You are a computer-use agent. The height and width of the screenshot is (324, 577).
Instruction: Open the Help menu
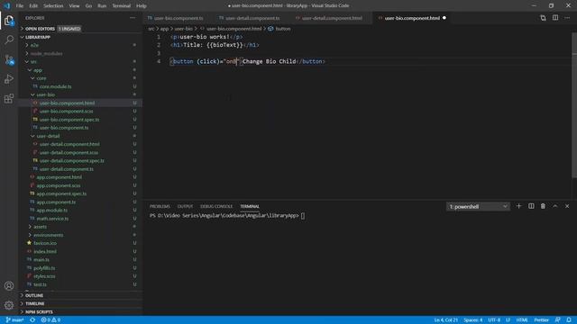tap(142, 6)
